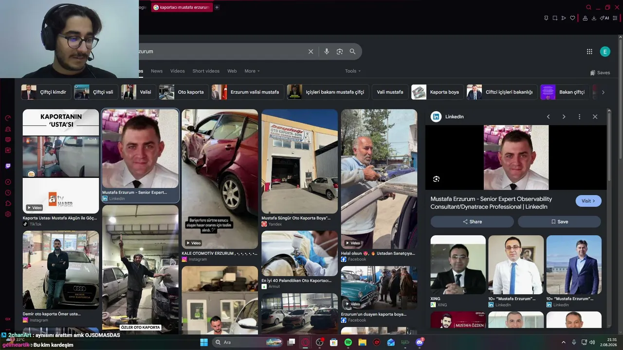Filter by the Çiftçi kimdir chip
The height and width of the screenshot is (350, 623).
coord(46,92)
